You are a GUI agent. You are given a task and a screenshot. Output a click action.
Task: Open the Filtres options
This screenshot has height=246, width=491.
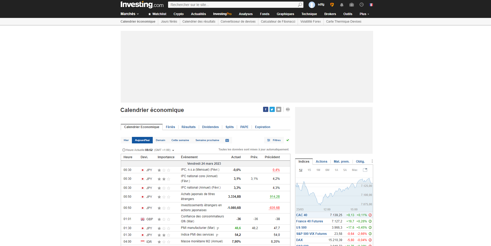[274, 140]
